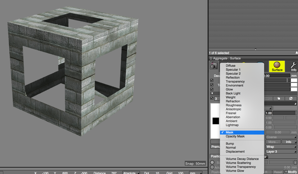Switch to the Position tab
The height and width of the screenshot is (174, 298).
point(215,156)
